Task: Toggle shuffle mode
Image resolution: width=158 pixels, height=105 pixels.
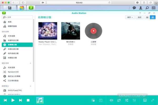Action: (x=127, y=100)
